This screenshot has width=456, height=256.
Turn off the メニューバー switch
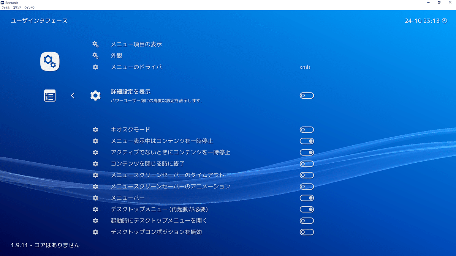pyautogui.click(x=307, y=198)
